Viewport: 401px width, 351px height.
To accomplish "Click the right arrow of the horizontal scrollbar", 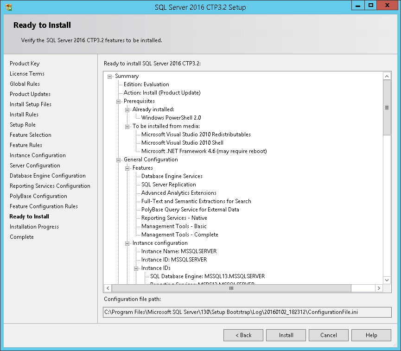I will click(379, 288).
